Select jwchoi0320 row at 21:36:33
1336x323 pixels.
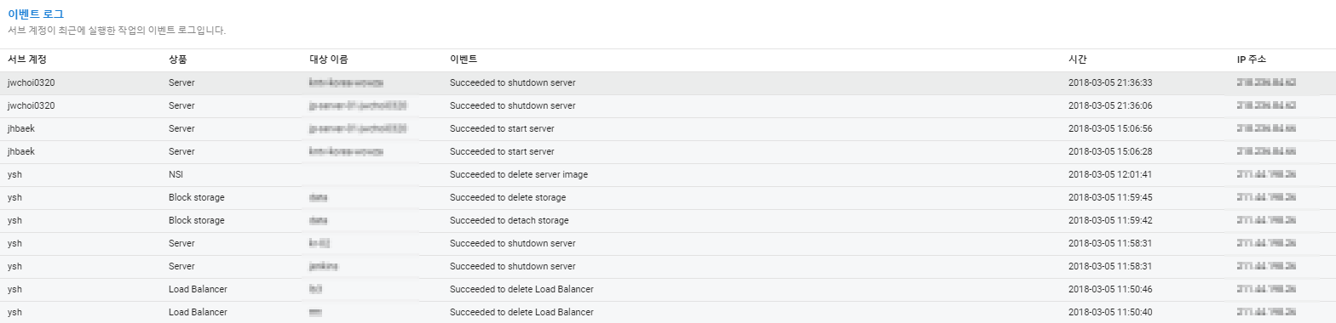coord(668,83)
